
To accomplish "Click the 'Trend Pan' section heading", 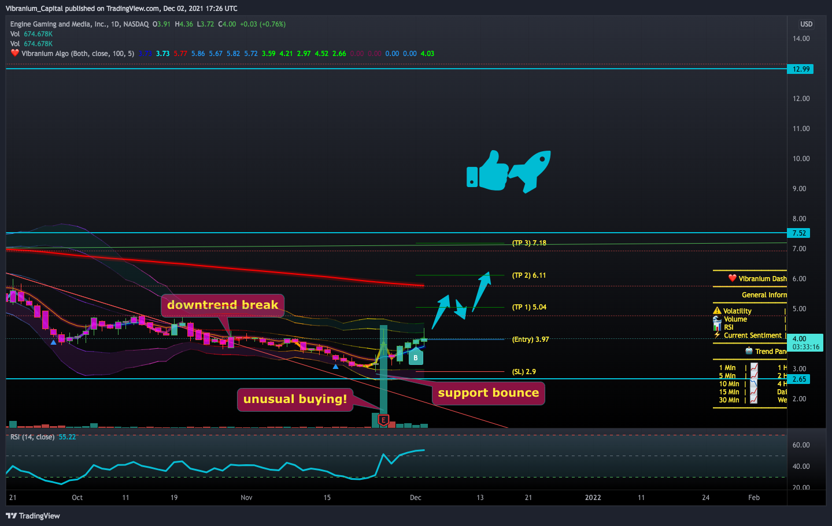I will 771,351.
